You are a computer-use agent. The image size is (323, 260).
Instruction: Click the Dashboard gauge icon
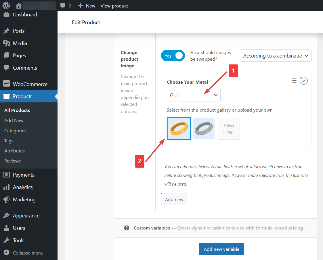[x=6, y=15]
